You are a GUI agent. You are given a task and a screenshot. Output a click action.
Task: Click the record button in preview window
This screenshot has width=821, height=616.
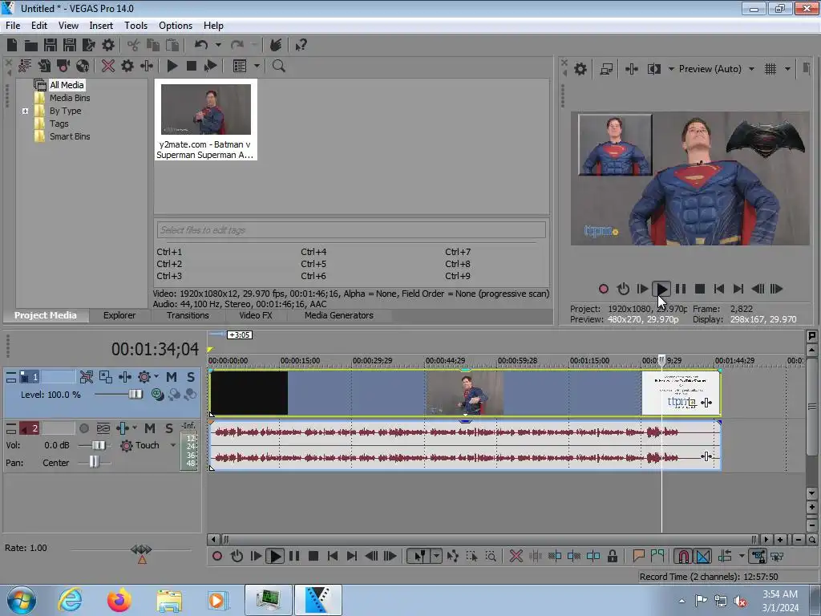(x=603, y=289)
